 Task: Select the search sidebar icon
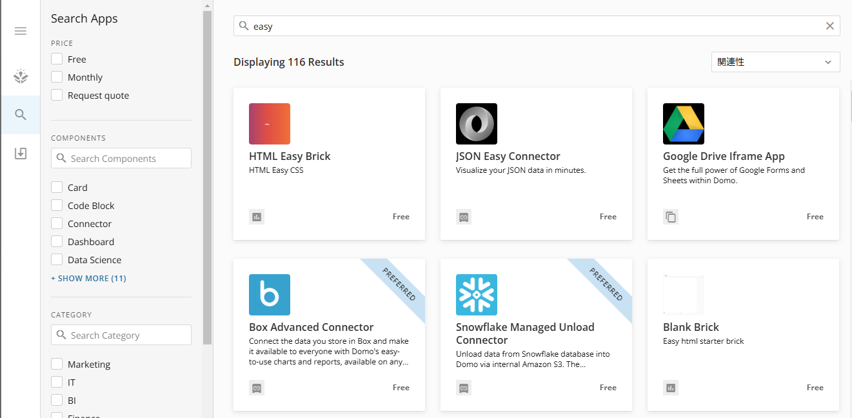point(21,115)
